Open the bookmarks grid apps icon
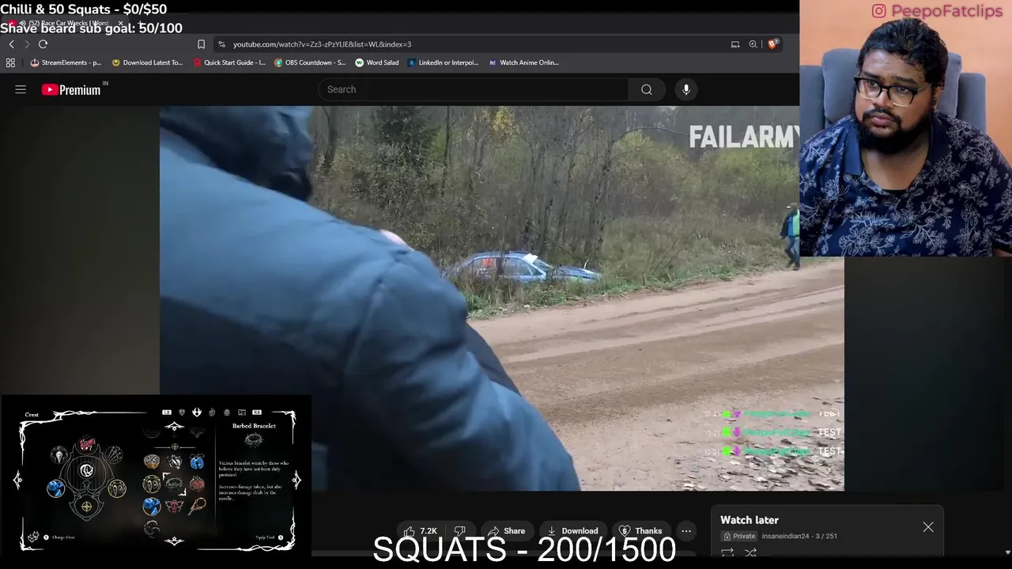 point(10,62)
